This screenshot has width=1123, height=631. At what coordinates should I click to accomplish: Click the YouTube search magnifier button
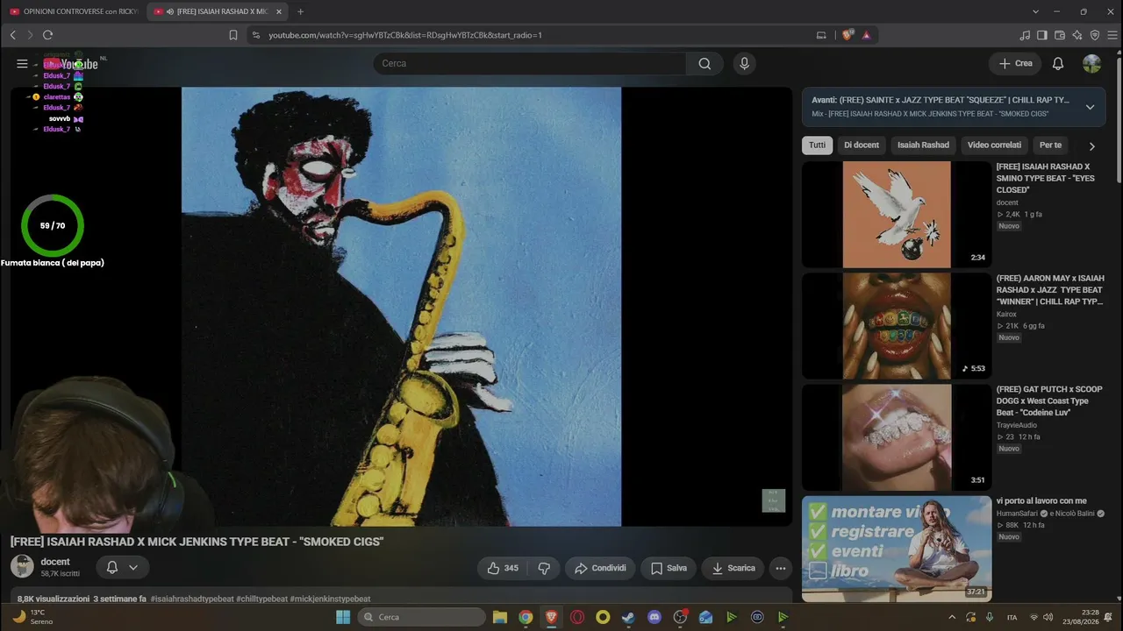[705, 63]
